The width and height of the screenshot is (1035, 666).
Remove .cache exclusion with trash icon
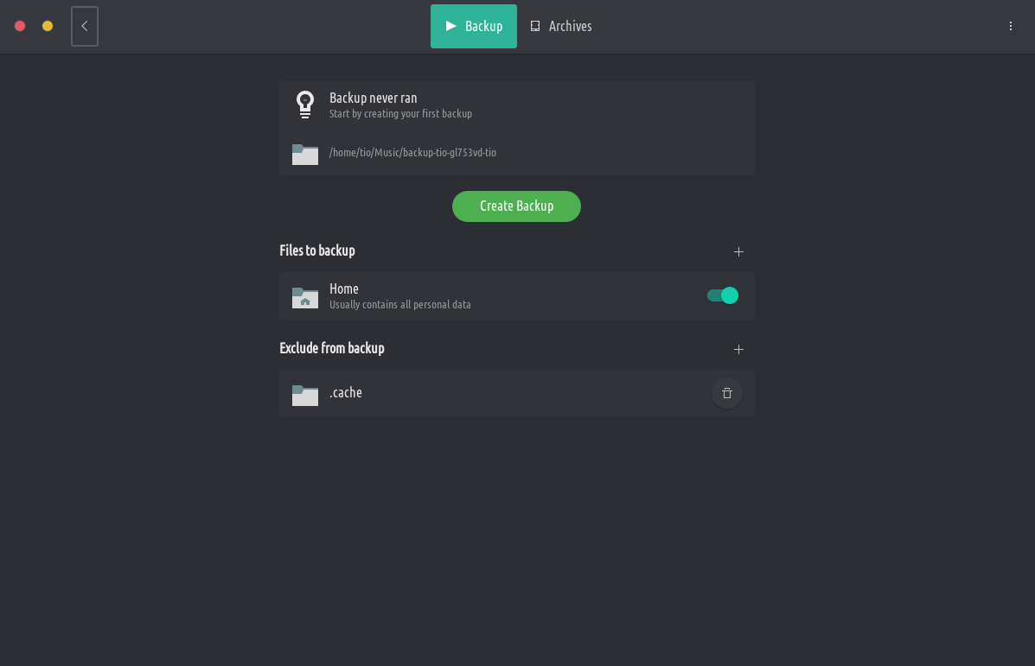pyautogui.click(x=727, y=393)
